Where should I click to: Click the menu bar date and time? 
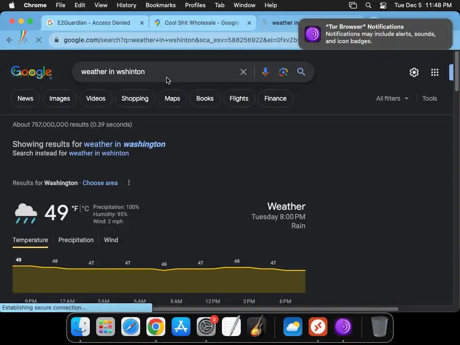pyautogui.click(x=423, y=5)
